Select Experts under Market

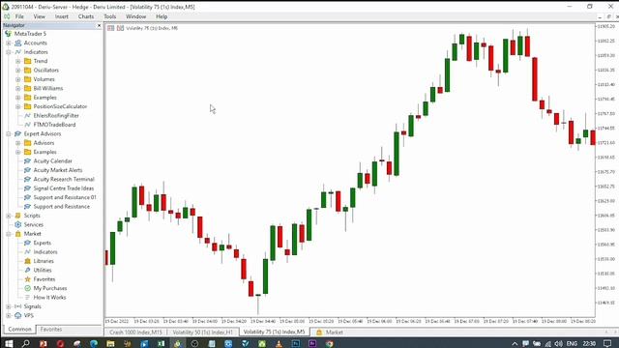(x=43, y=243)
